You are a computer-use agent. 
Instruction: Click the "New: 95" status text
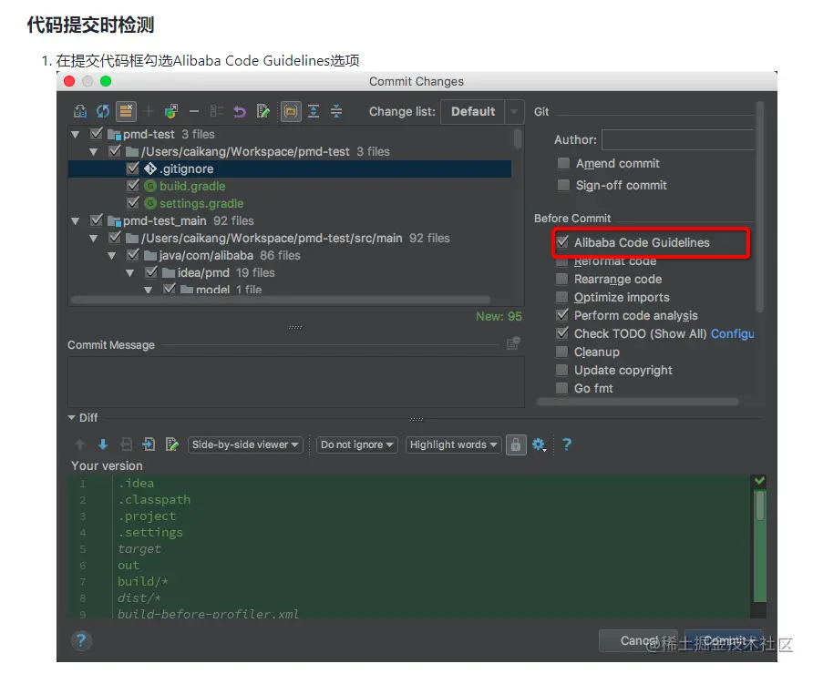499,316
